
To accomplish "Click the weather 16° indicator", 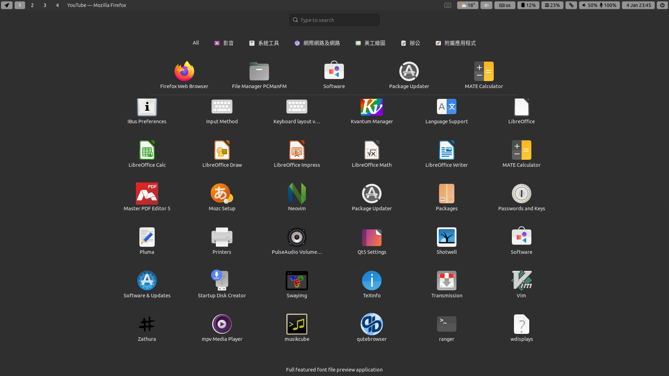I will (468, 5).
